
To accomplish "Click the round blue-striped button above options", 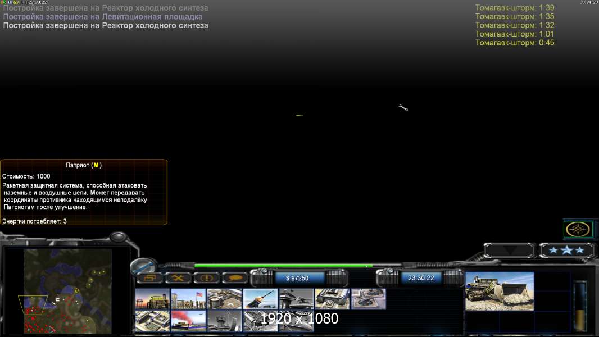I will point(142,265).
